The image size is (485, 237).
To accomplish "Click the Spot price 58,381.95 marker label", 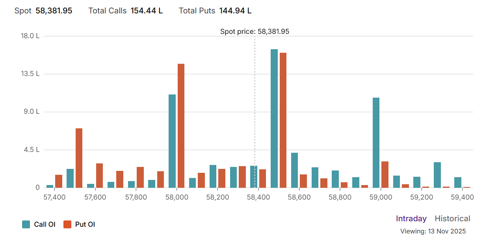I will [255, 31].
